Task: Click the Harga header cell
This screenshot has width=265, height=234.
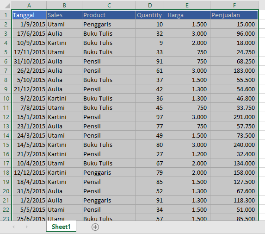Action: point(187,15)
